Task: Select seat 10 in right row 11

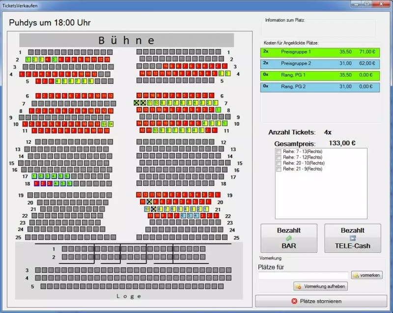Action: pos(155,130)
